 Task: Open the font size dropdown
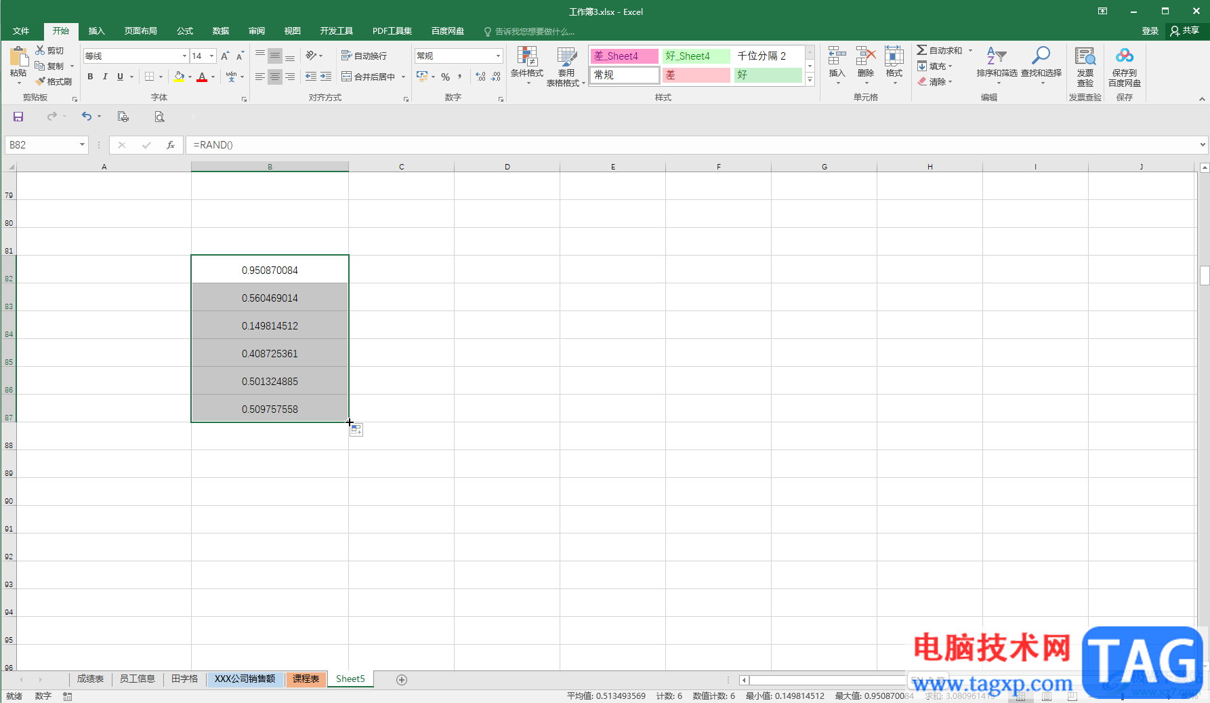point(212,56)
